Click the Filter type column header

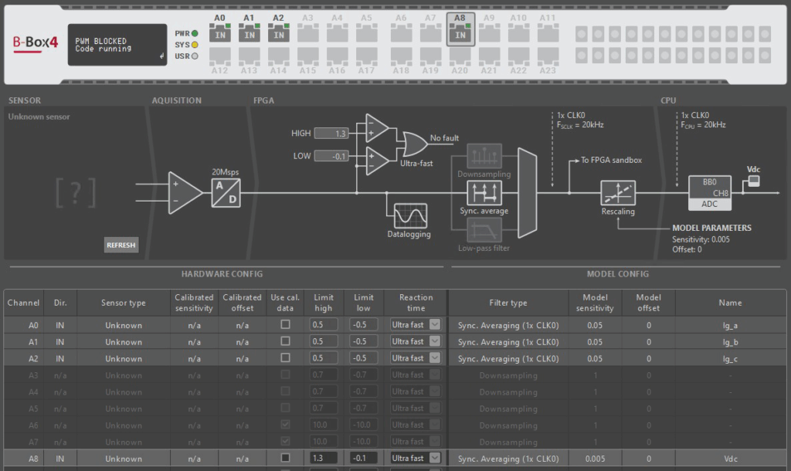tap(508, 303)
